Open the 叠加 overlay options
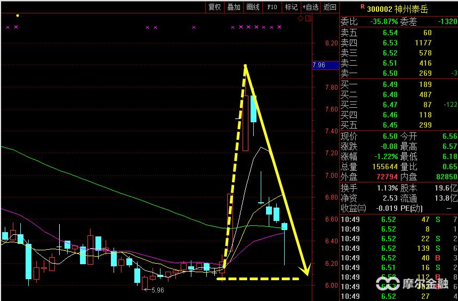Image resolution: width=458 pixels, height=301 pixels. (234, 7)
